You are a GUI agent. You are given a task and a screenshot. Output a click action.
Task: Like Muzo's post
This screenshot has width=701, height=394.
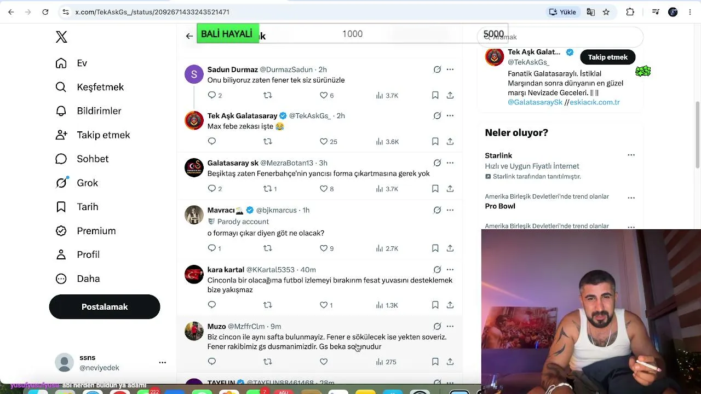coord(324,362)
